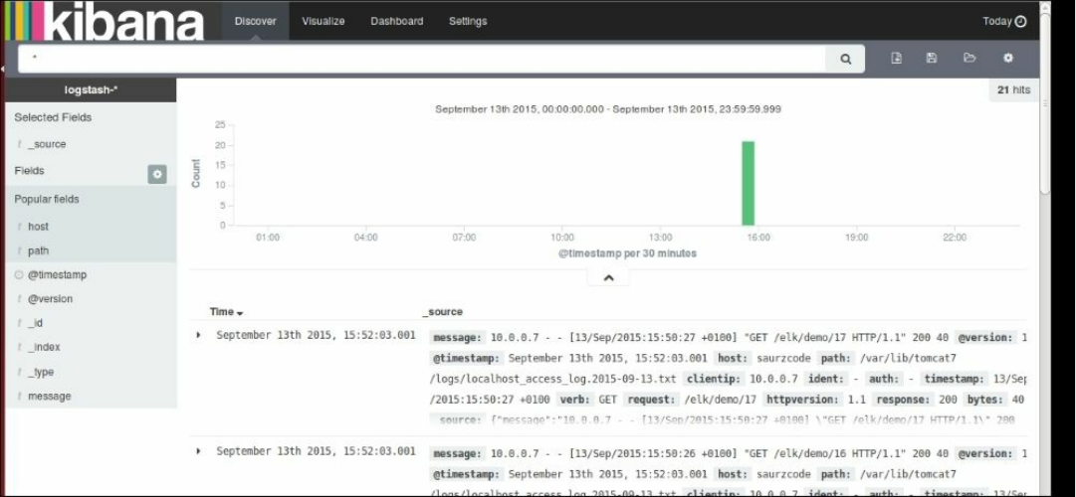
Task: Click the 21 hits counter
Action: 1013,89
